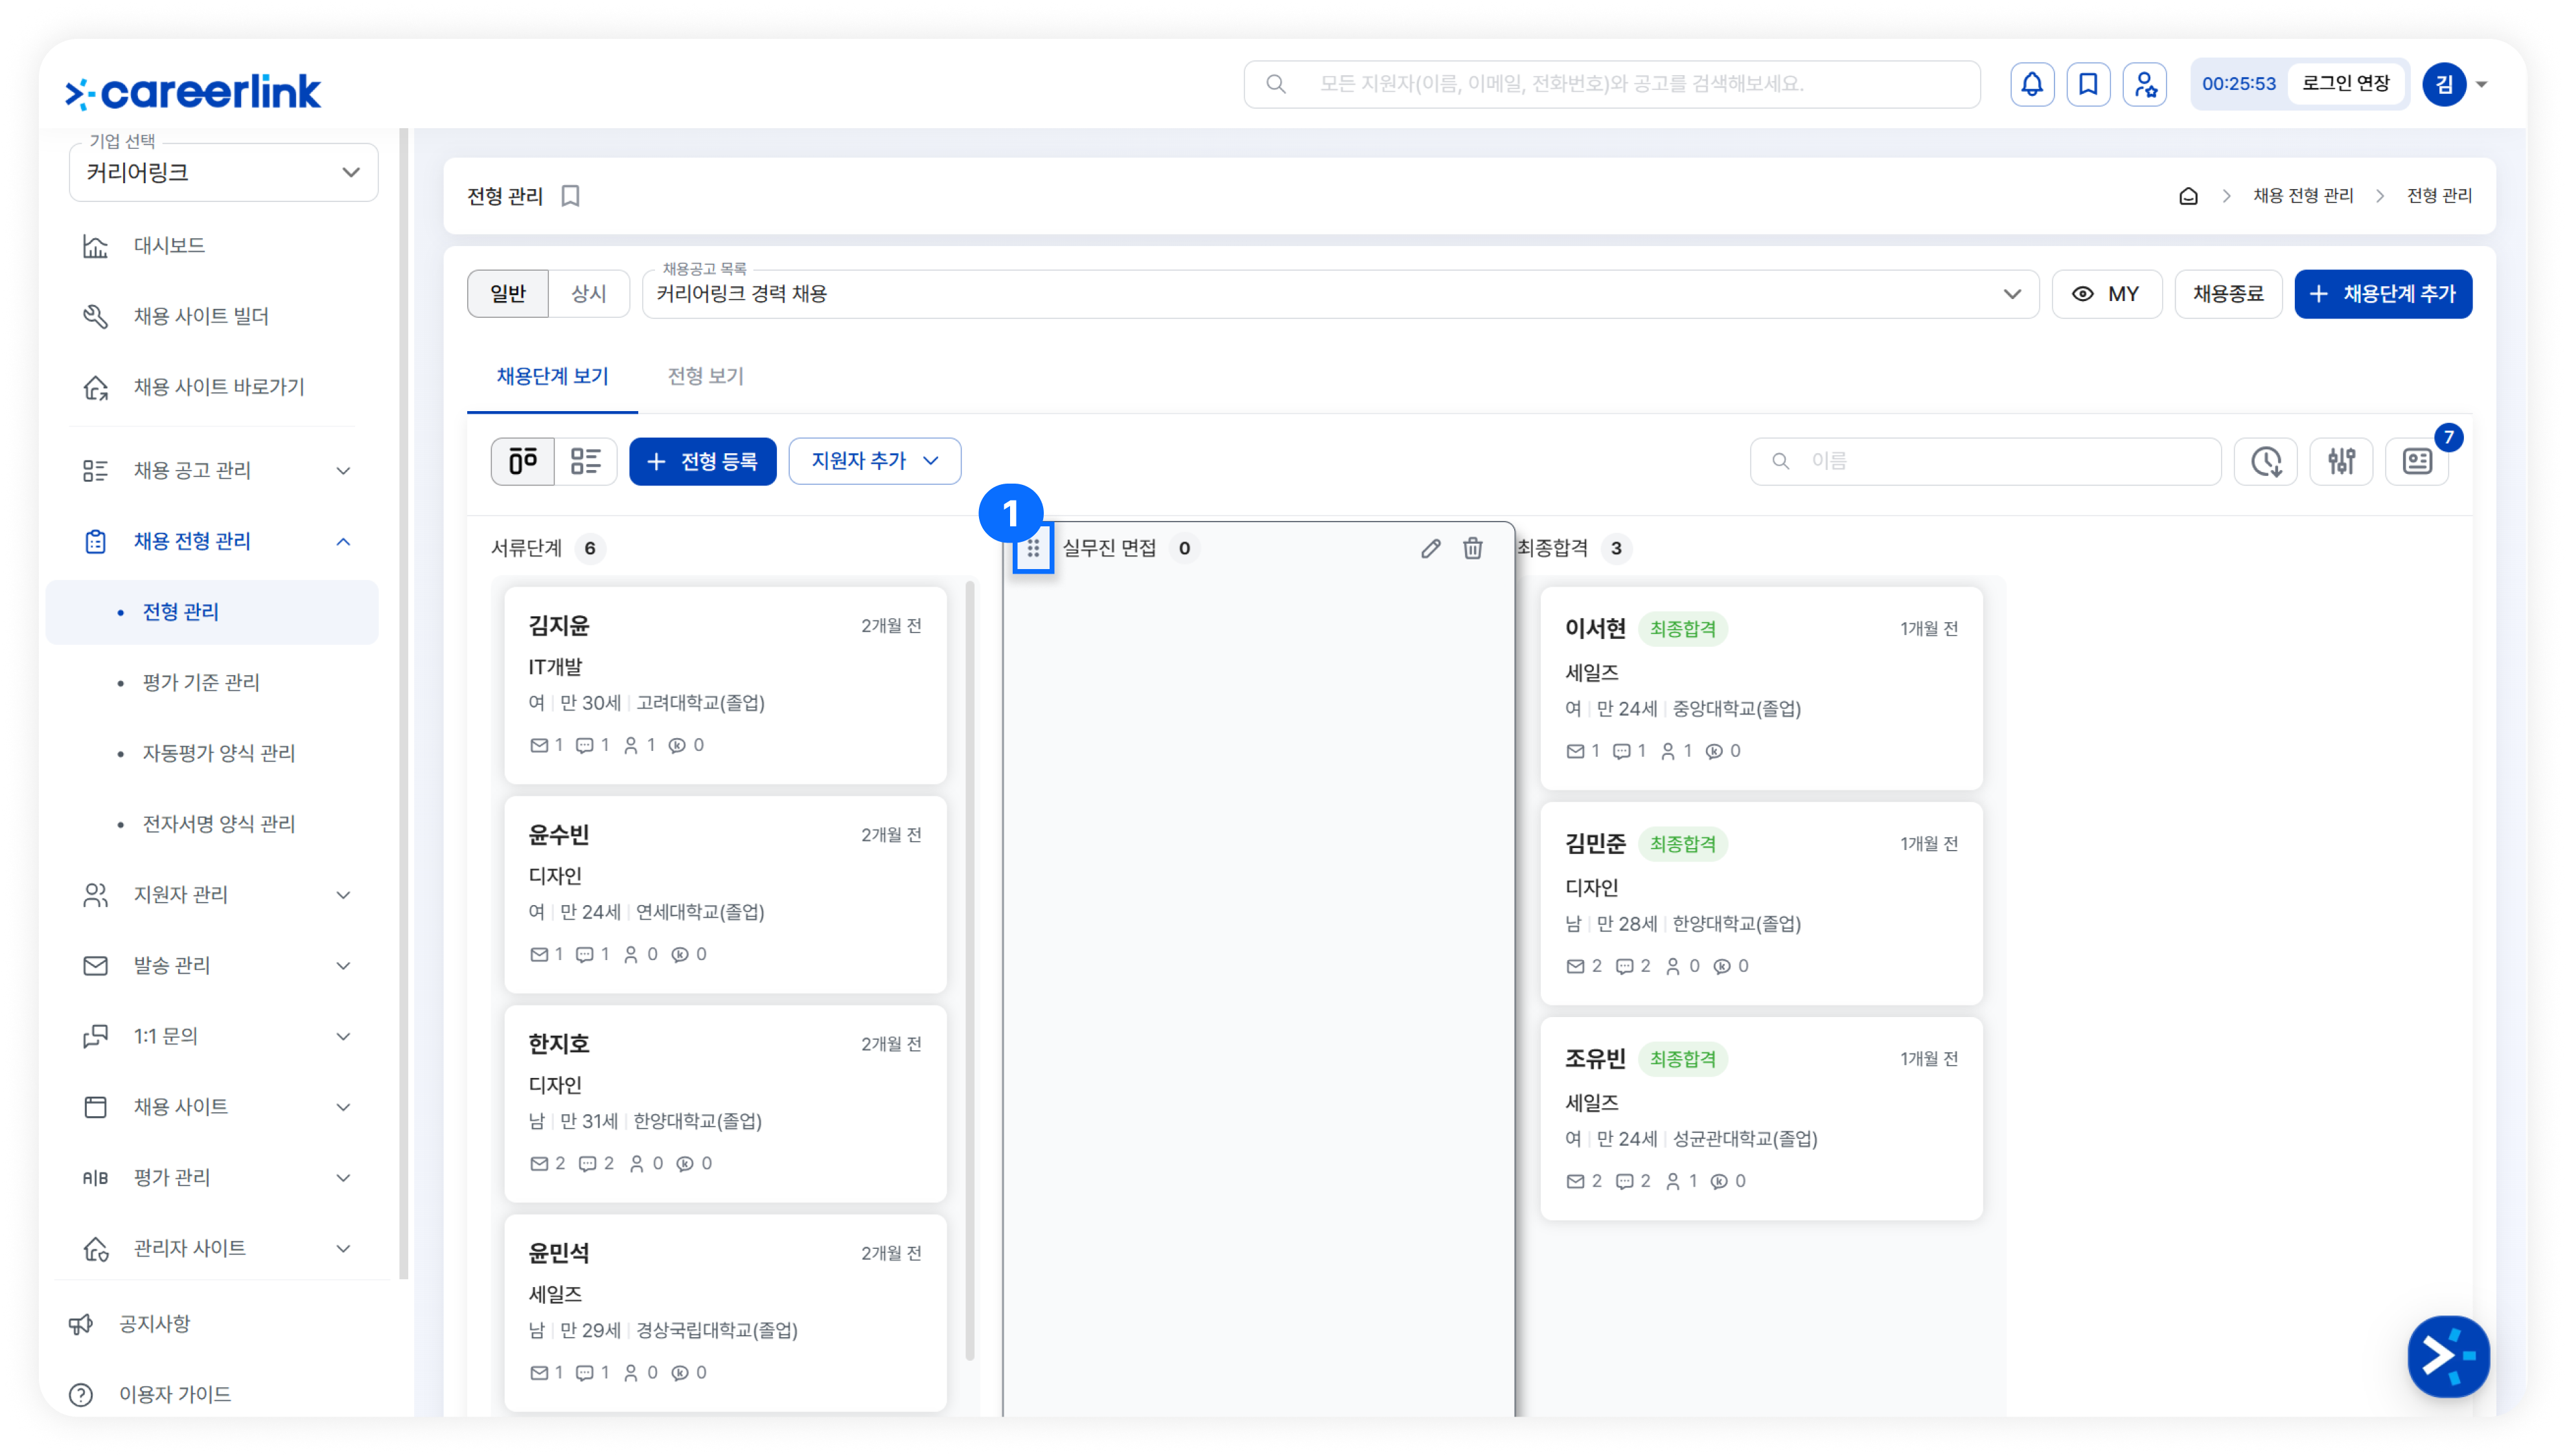The width and height of the screenshot is (2567, 1456).
Task: Edit the 실무진 면접 stage with pencil icon
Action: (1430, 548)
